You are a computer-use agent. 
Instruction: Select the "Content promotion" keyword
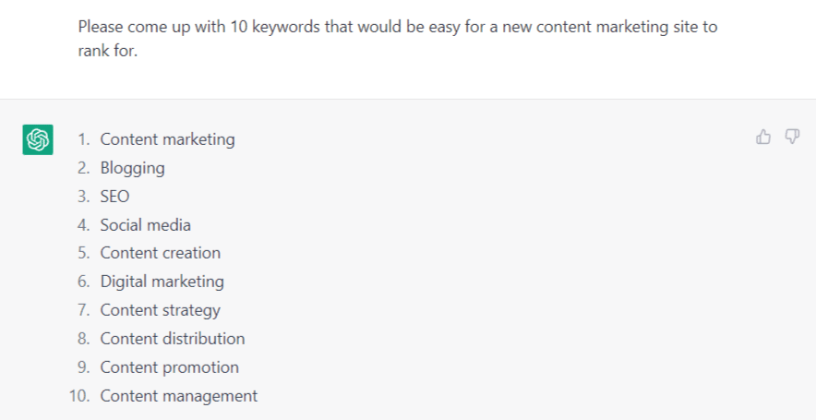pos(169,367)
